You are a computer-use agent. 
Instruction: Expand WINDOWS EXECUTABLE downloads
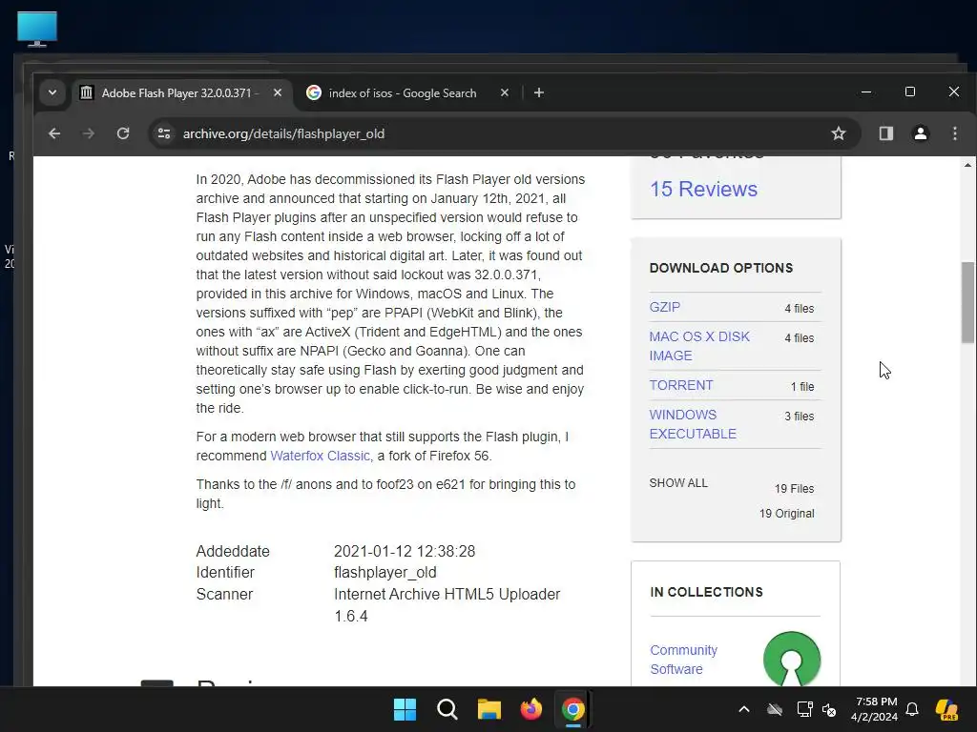coord(693,424)
